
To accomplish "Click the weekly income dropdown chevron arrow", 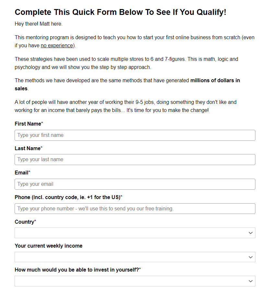I will (250, 257).
